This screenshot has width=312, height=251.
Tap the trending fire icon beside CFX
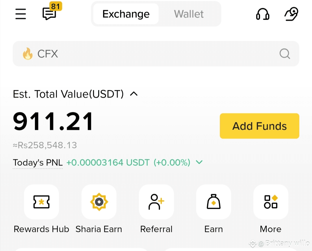28,53
